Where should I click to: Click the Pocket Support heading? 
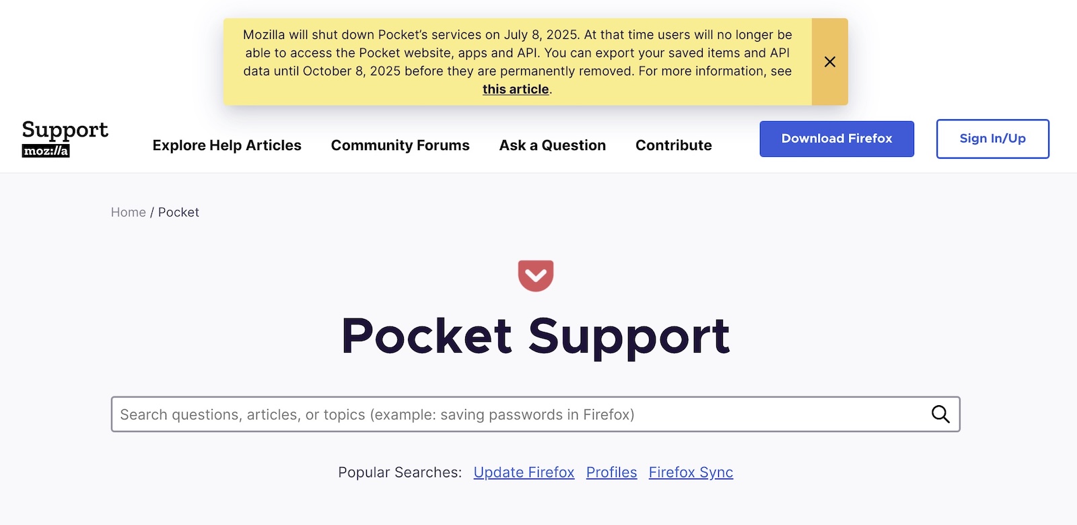[536, 335]
